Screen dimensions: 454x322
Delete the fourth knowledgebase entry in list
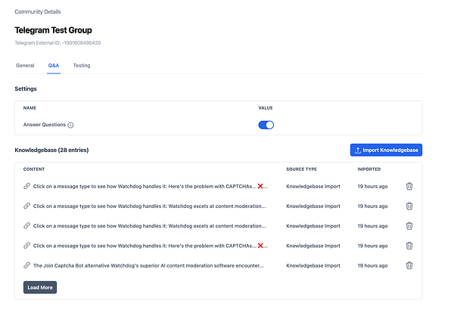pyautogui.click(x=409, y=246)
